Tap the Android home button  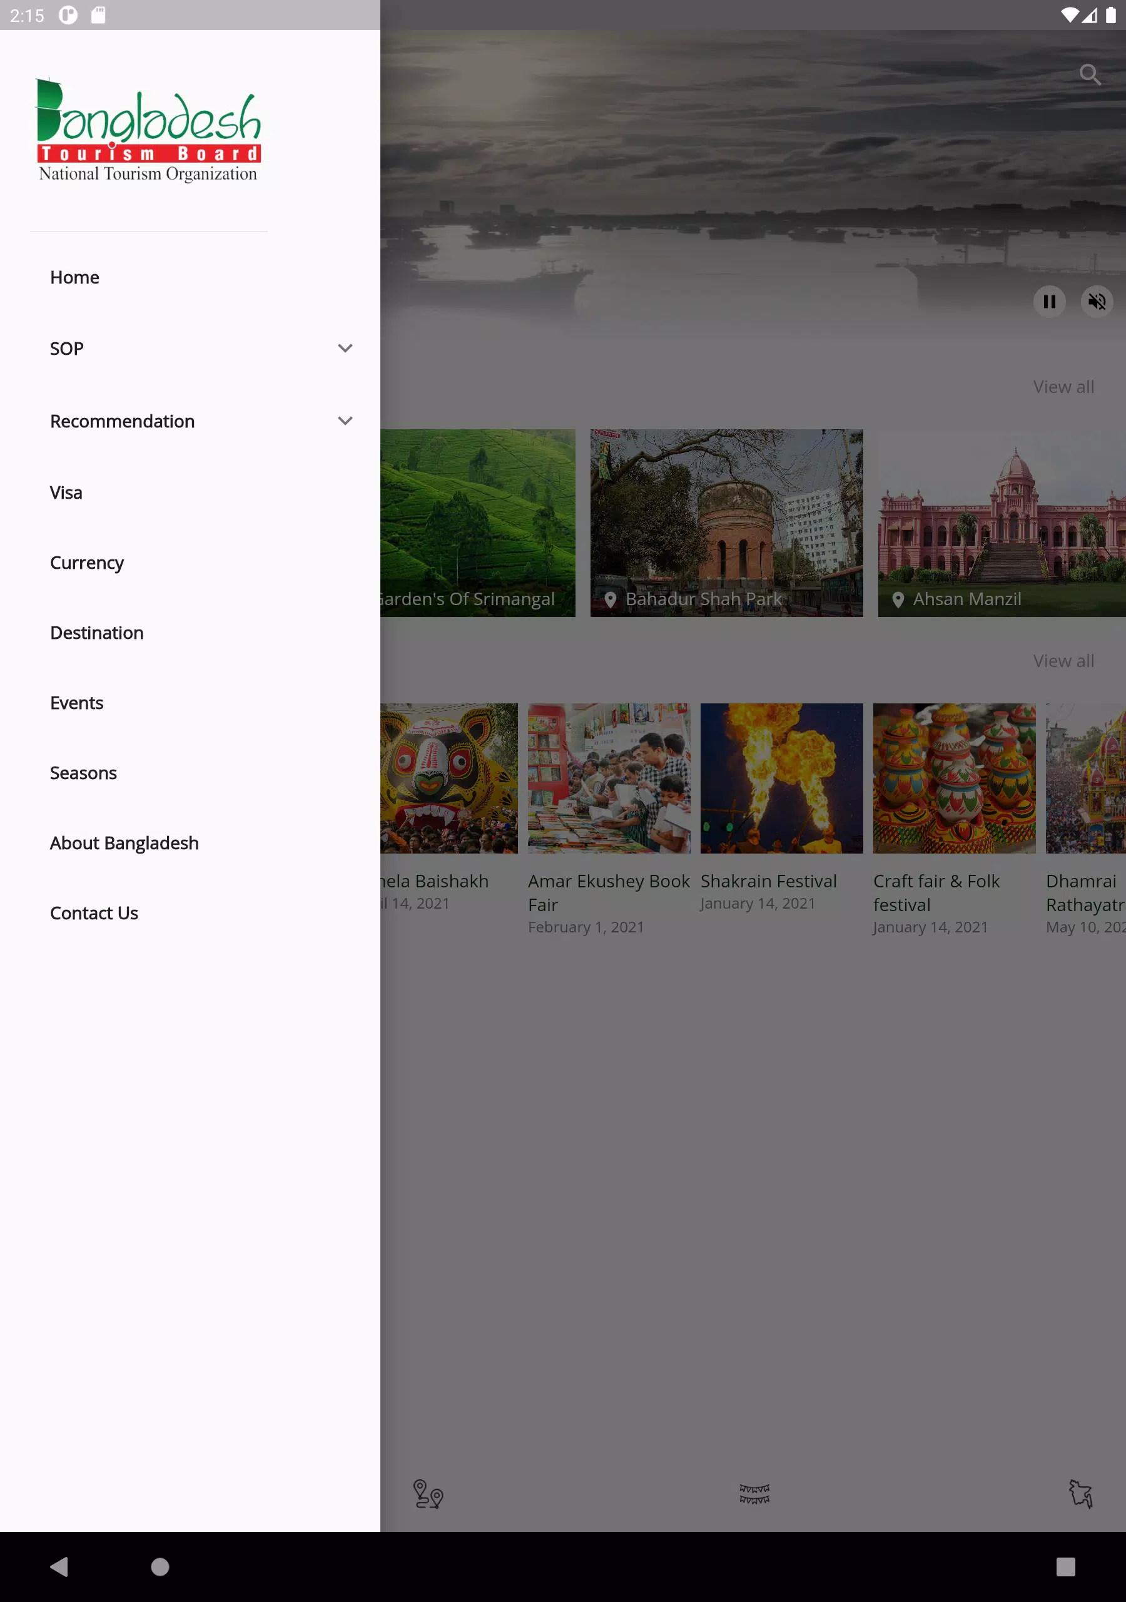[160, 1566]
